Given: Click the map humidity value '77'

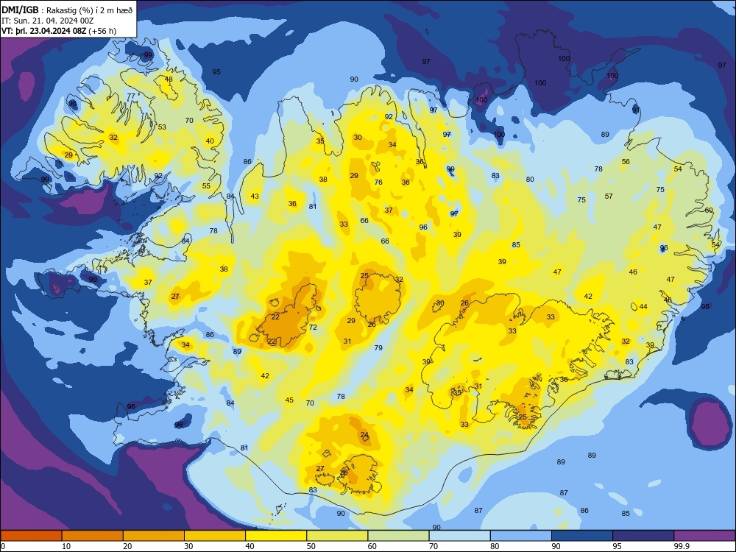Looking at the screenshot, I should click(131, 96).
